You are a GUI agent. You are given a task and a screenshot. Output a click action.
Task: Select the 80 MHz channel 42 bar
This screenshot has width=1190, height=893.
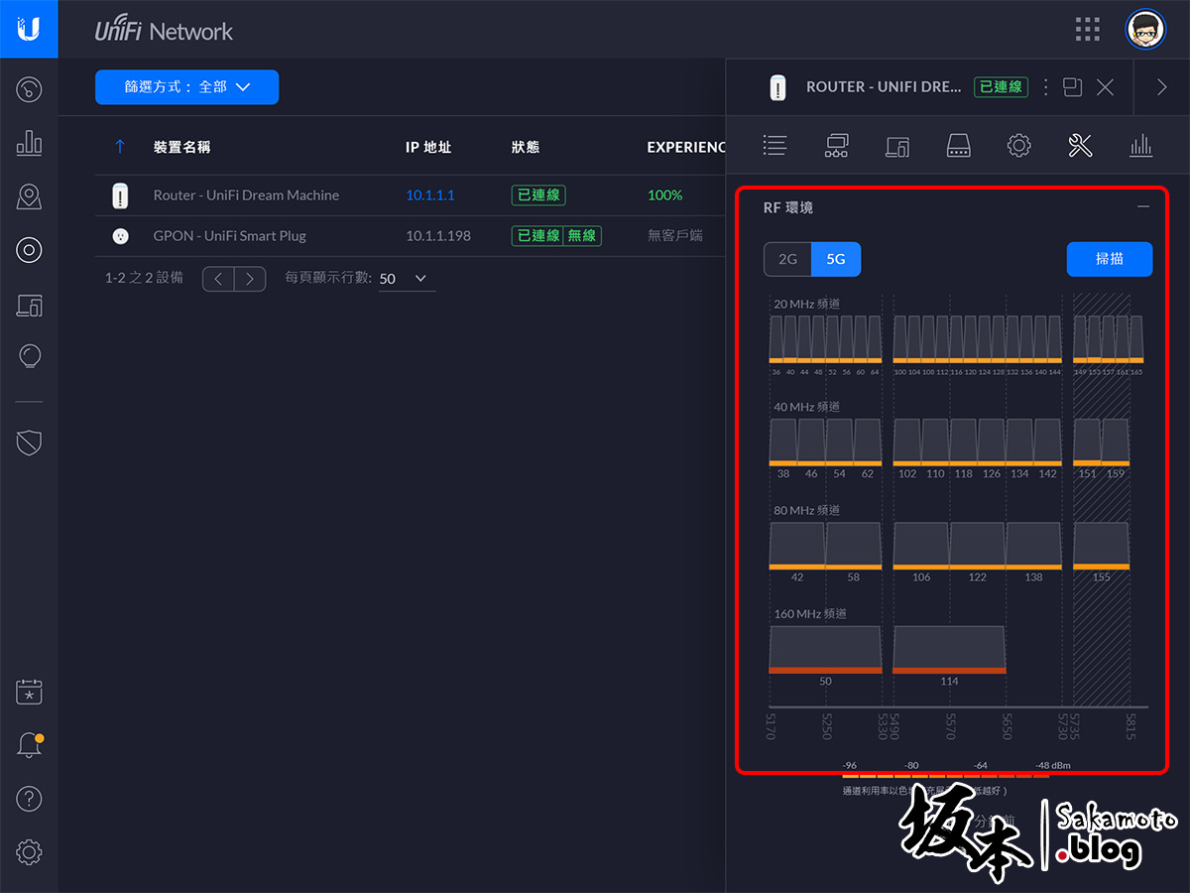[x=797, y=546]
